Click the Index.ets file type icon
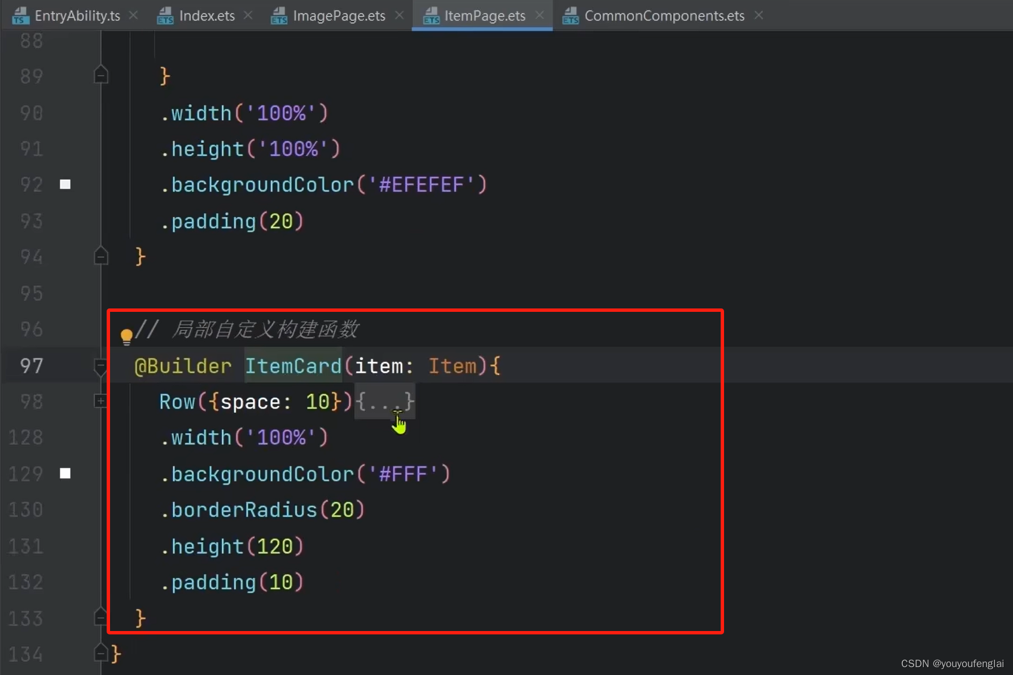 (165, 16)
